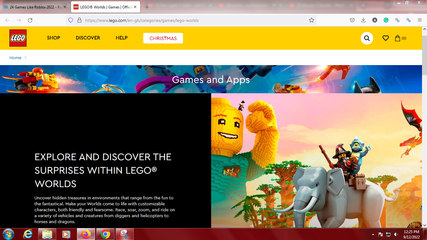Open the Firefox hamburger menu
Image resolution: width=427 pixels, height=240 pixels.
click(420, 20)
